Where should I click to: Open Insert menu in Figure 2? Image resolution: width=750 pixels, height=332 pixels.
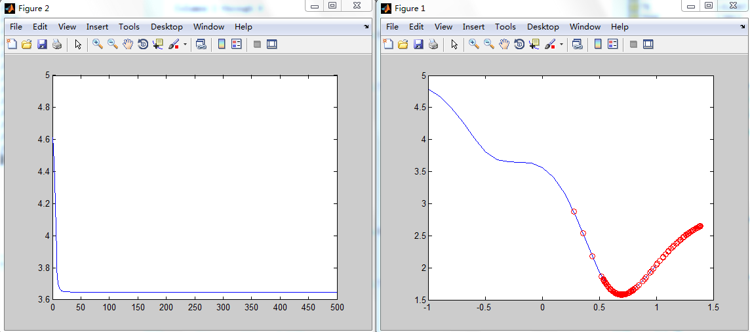(x=98, y=27)
